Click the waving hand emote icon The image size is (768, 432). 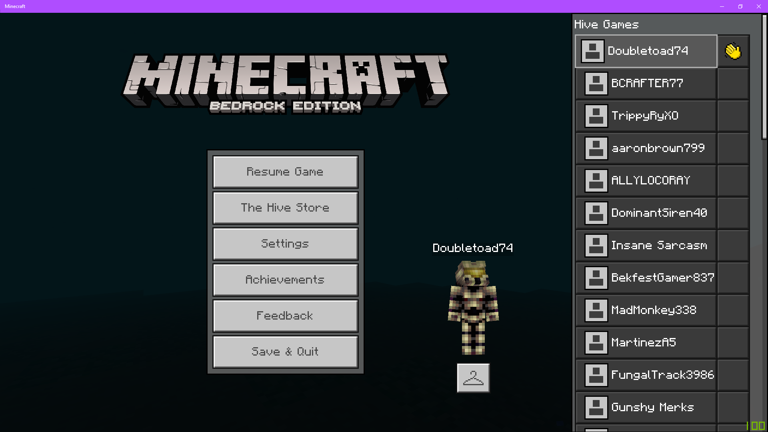point(733,51)
